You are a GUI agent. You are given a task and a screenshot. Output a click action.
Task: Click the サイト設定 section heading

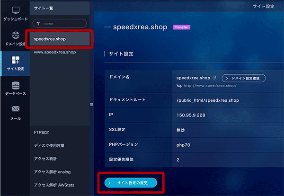121,54
